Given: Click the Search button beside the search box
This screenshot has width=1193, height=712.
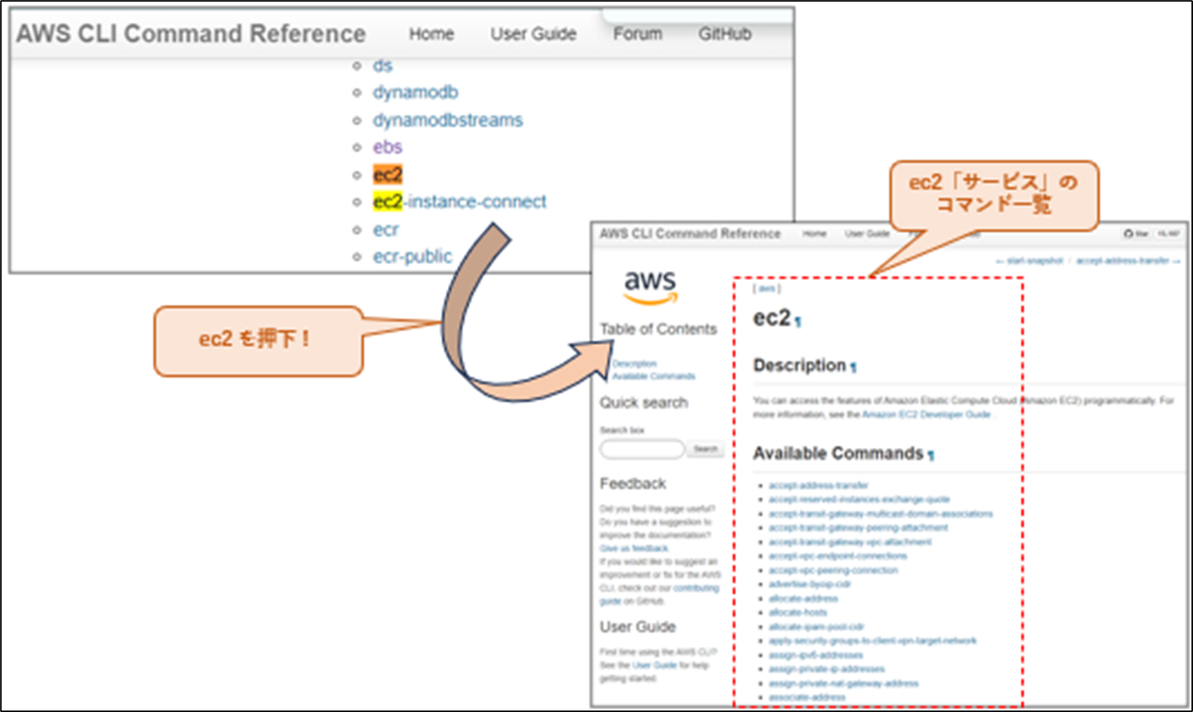Looking at the screenshot, I should tap(705, 449).
